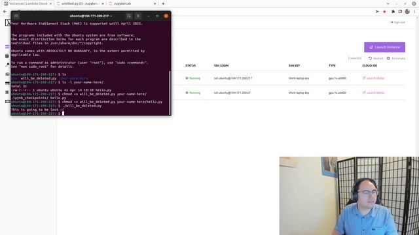419x235 pixels.
Task: Click the Lambda logo at page top-left
Action: tap(8, 23)
